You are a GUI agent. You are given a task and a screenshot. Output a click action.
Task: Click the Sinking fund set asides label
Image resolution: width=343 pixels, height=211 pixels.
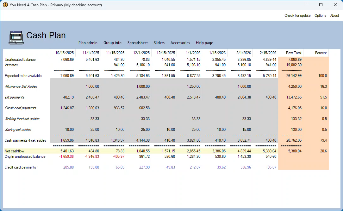click(22, 119)
